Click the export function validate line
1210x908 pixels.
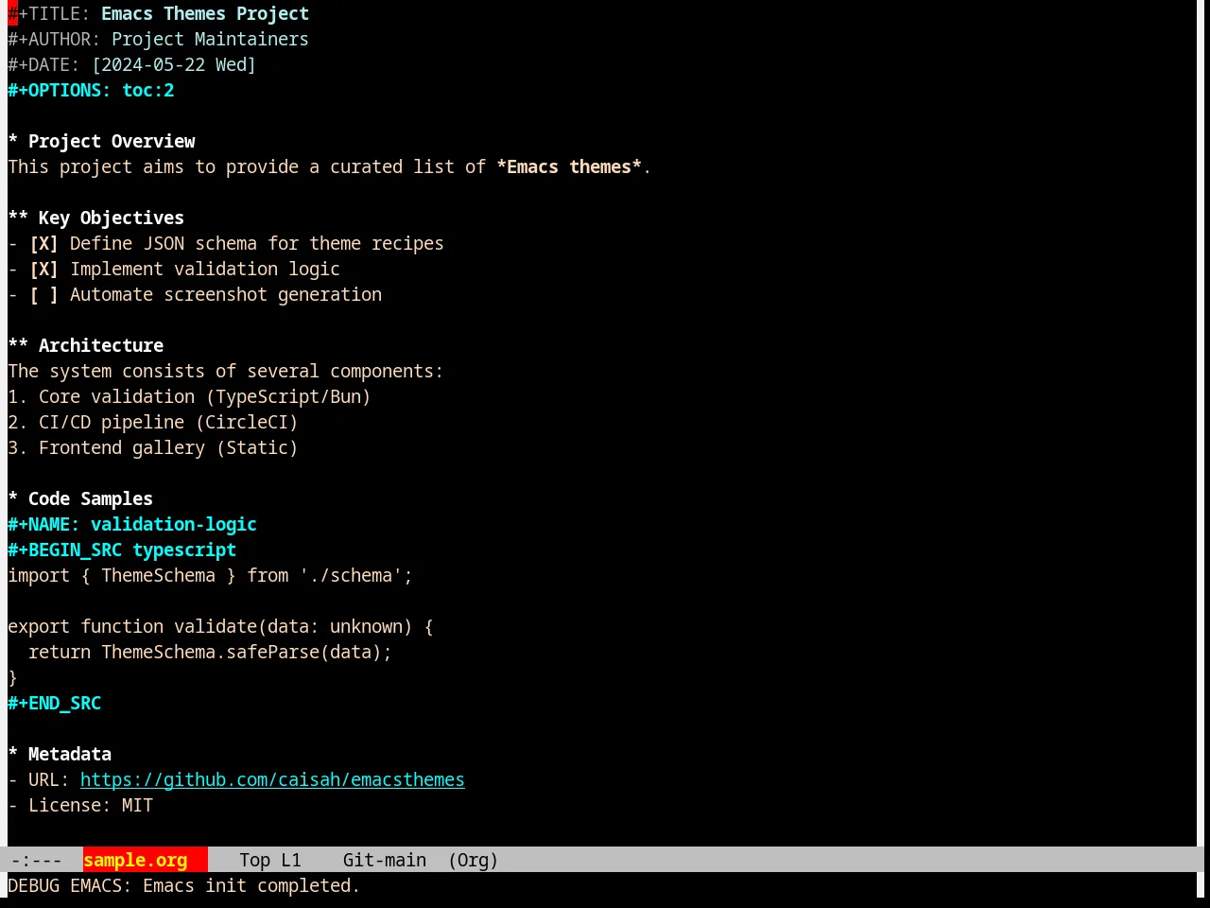220,627
